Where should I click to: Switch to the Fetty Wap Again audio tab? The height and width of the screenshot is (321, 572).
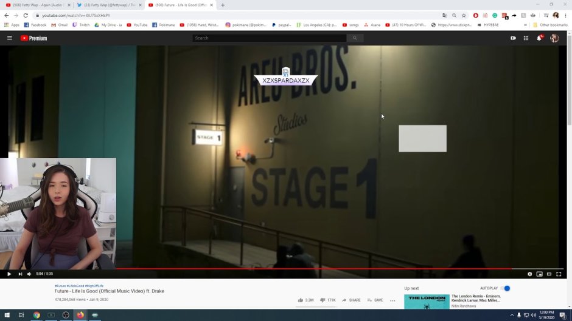tap(37, 5)
